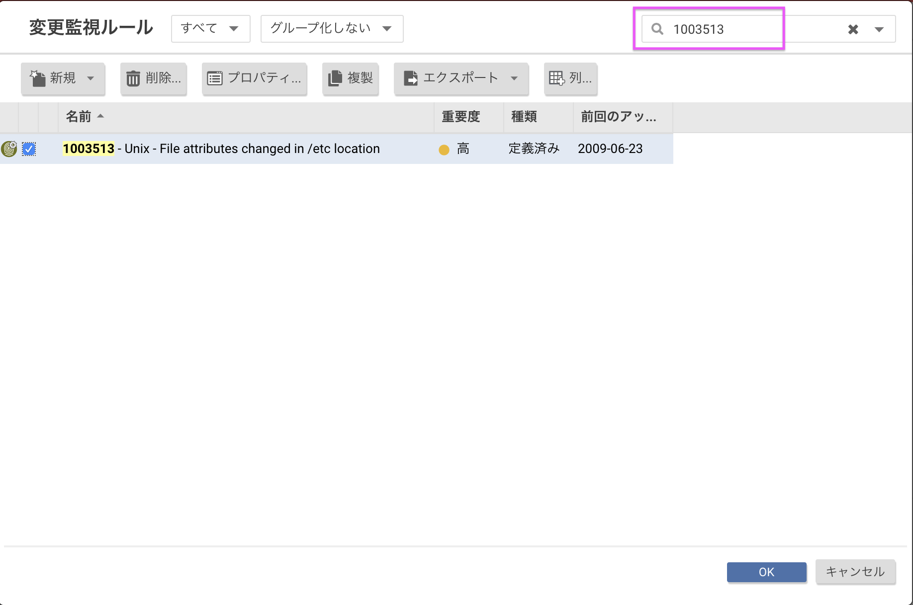Expand the エクスポート dropdown arrow
Screen dimensions: 913x605
click(514, 78)
